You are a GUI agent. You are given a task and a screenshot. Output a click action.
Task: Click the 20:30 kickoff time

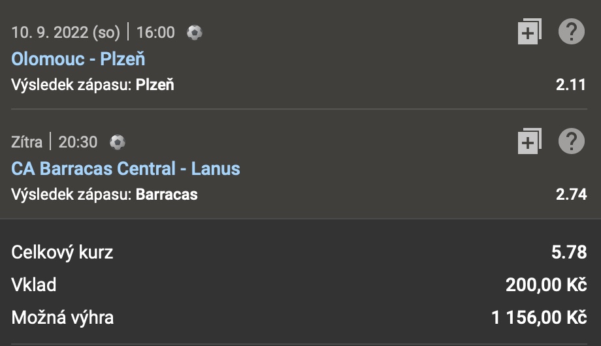click(x=78, y=142)
